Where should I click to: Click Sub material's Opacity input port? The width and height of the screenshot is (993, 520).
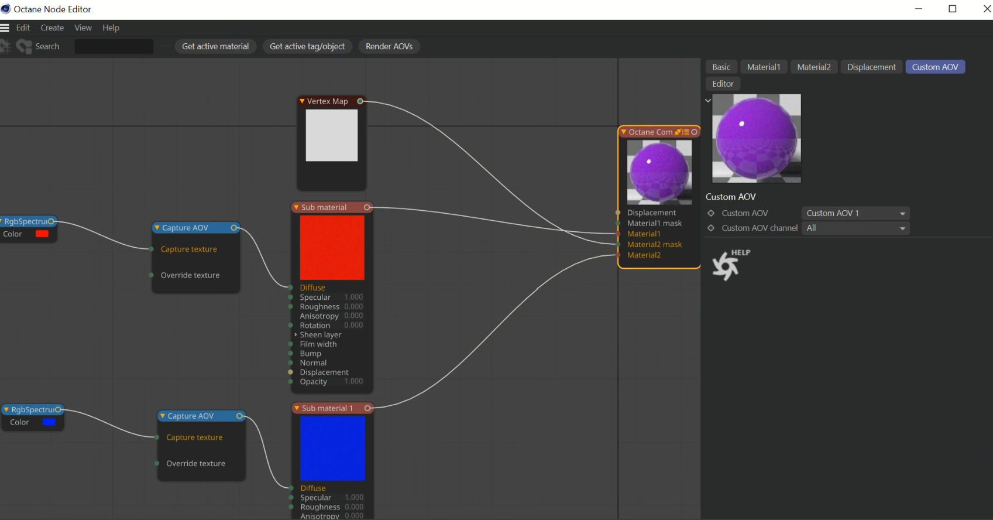291,382
